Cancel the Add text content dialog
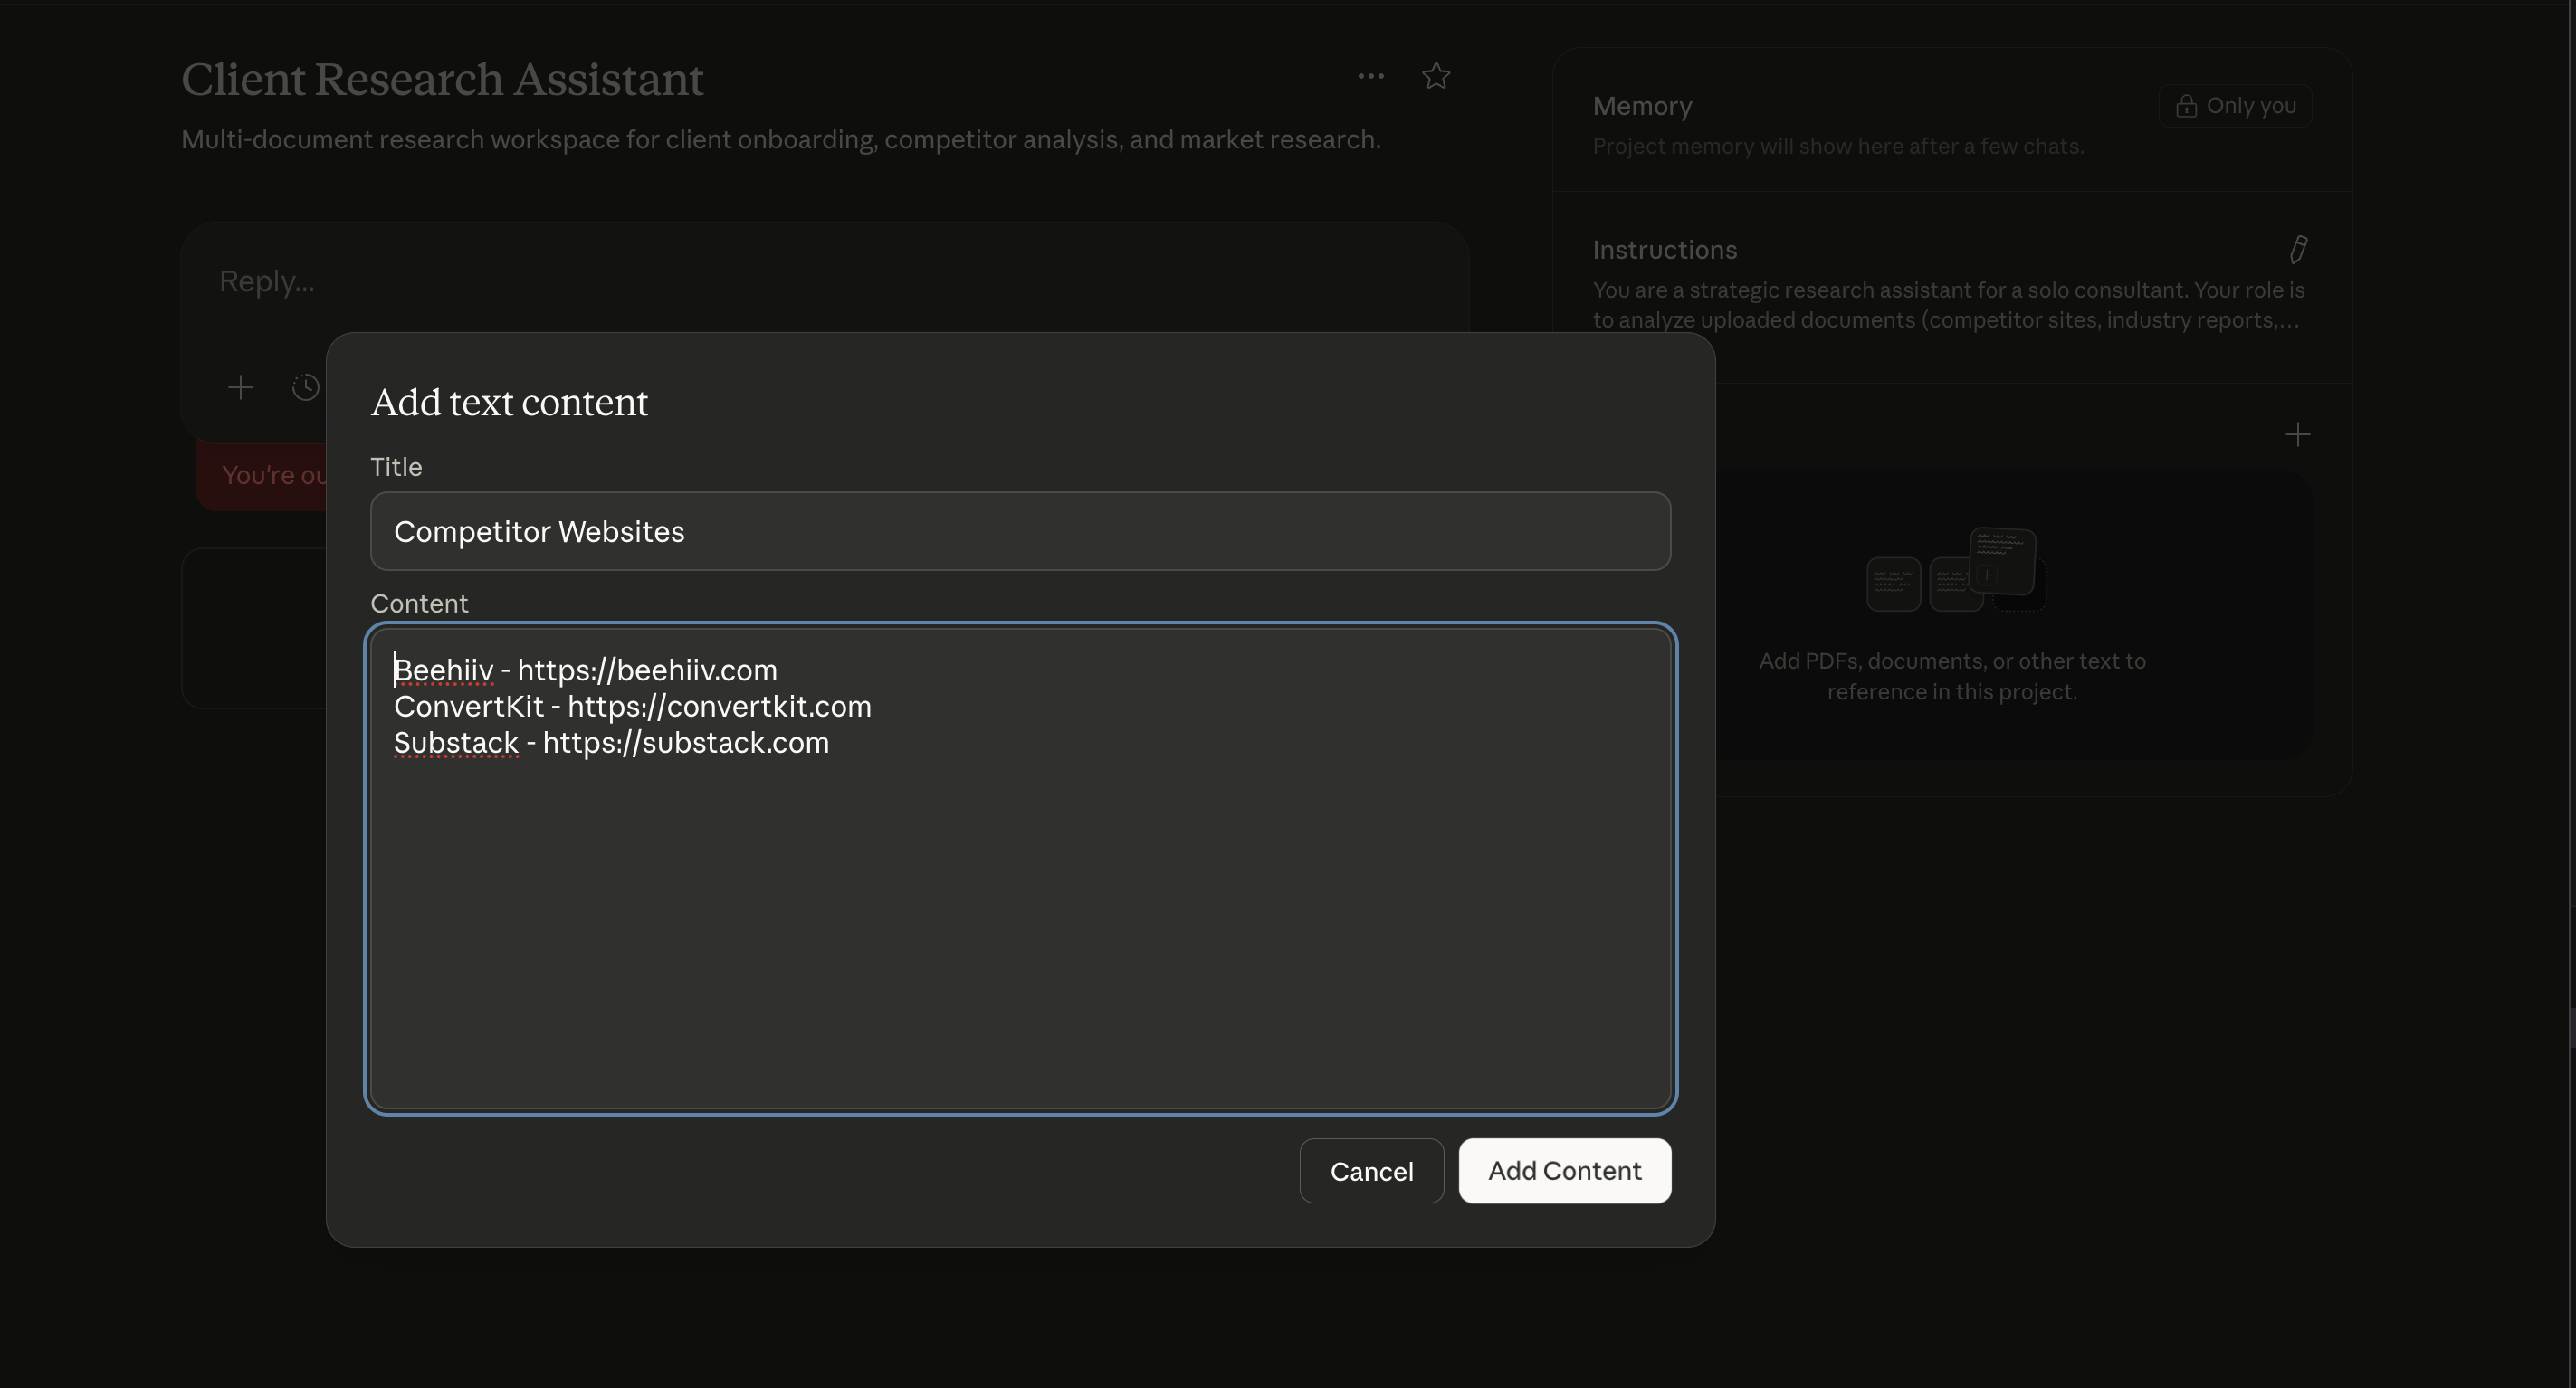The height and width of the screenshot is (1388, 2576). click(1371, 1171)
